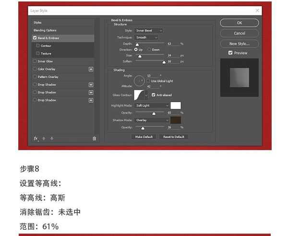Viewport: 288px width, 236px height.
Task: Click the Size slider handle
Action: coord(140,56)
